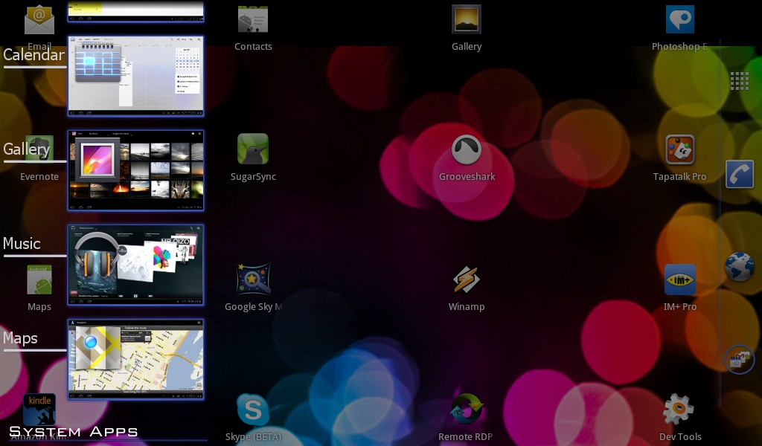Launch the SugarSync app

(x=253, y=149)
